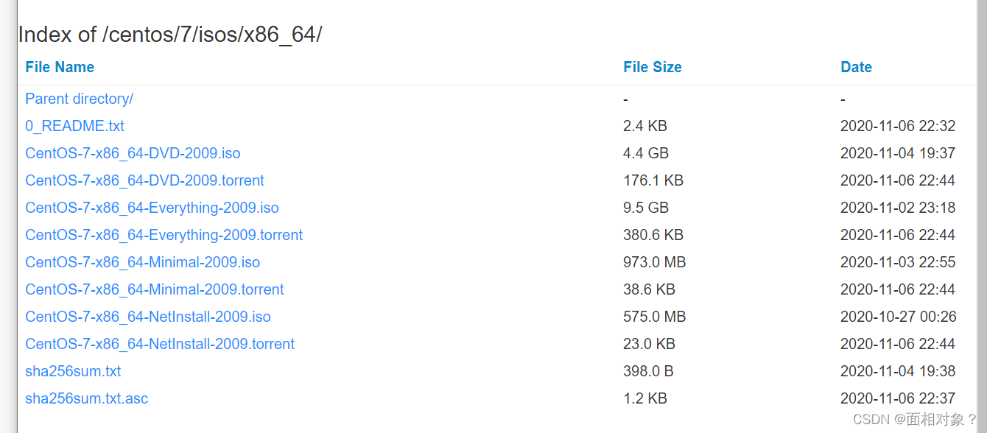
Task: Download the DVD-2009 torrent file
Action: pyautogui.click(x=144, y=180)
